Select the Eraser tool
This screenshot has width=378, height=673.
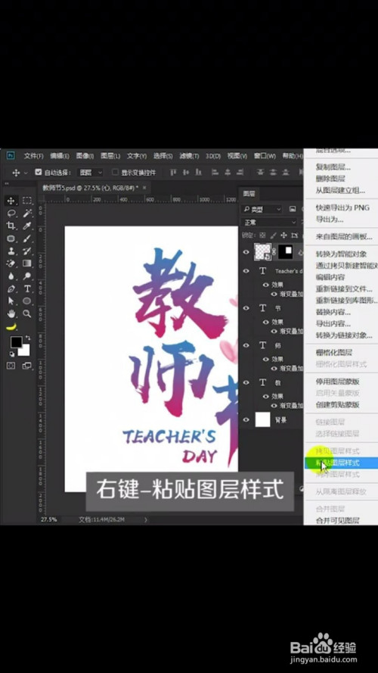(x=11, y=263)
